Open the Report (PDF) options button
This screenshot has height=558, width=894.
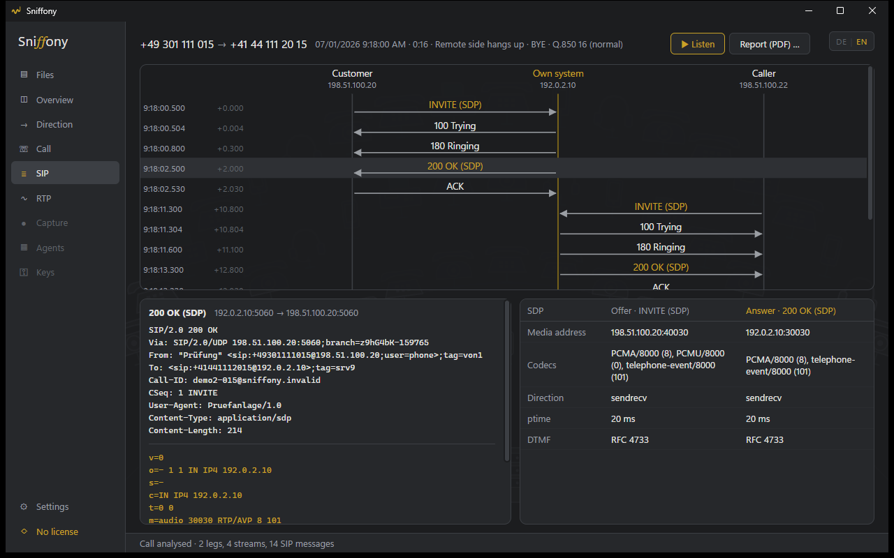pos(769,44)
